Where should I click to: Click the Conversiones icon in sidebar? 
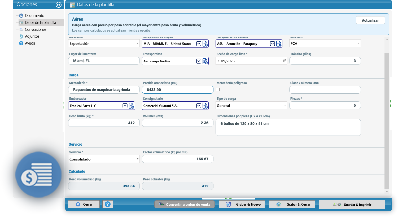pyautogui.click(x=21, y=29)
